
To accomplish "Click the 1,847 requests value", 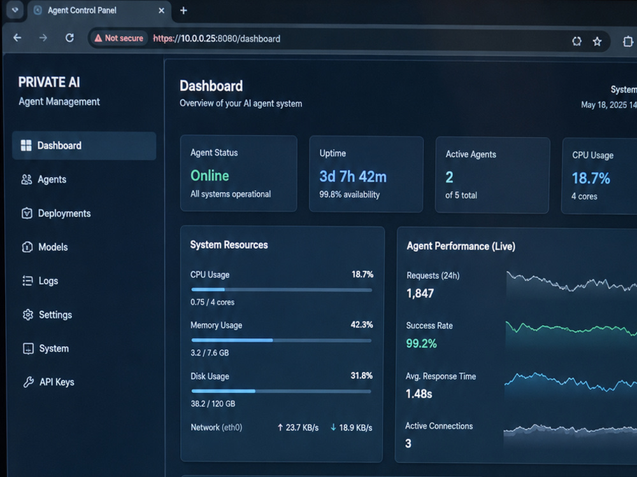I will (x=420, y=293).
